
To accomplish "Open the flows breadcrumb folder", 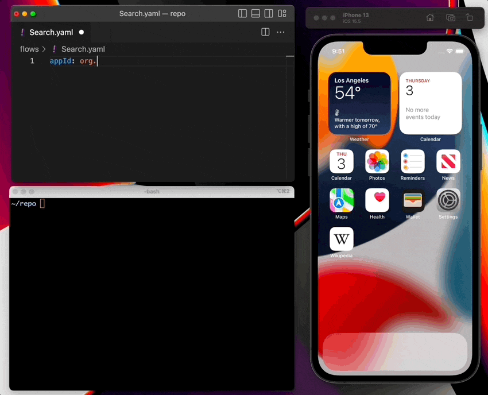I will click(x=29, y=49).
